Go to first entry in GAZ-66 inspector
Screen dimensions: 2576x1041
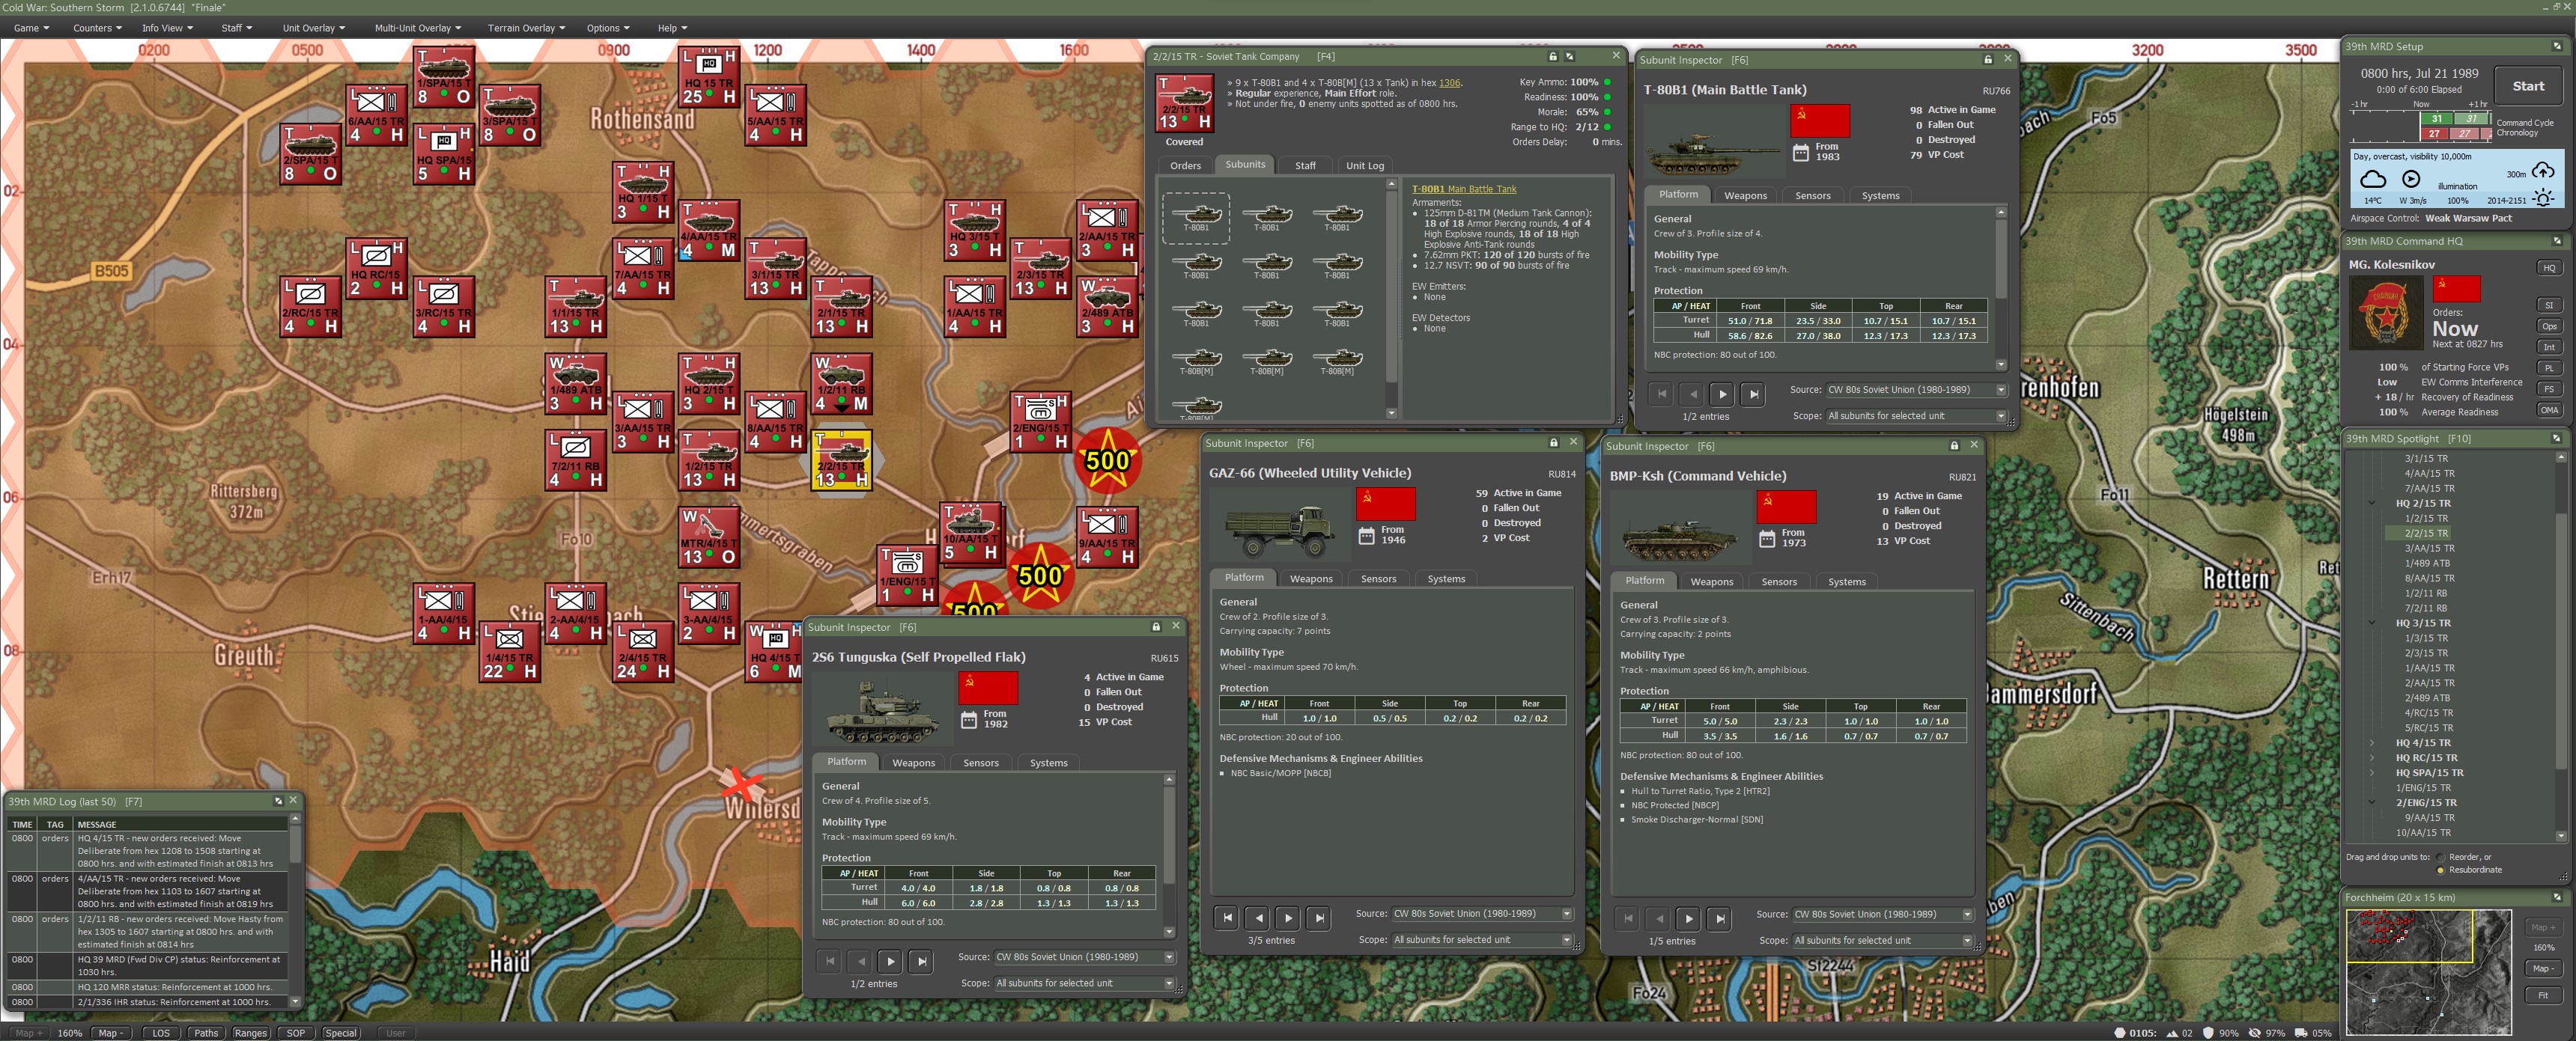[x=1227, y=917]
